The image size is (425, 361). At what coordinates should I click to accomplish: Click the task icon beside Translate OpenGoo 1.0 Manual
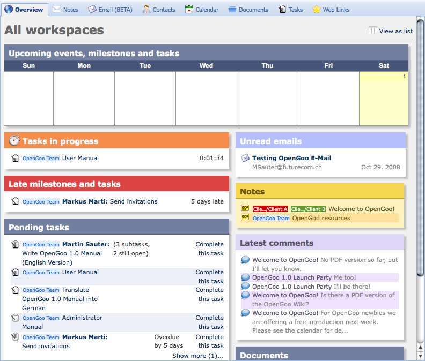point(15,290)
